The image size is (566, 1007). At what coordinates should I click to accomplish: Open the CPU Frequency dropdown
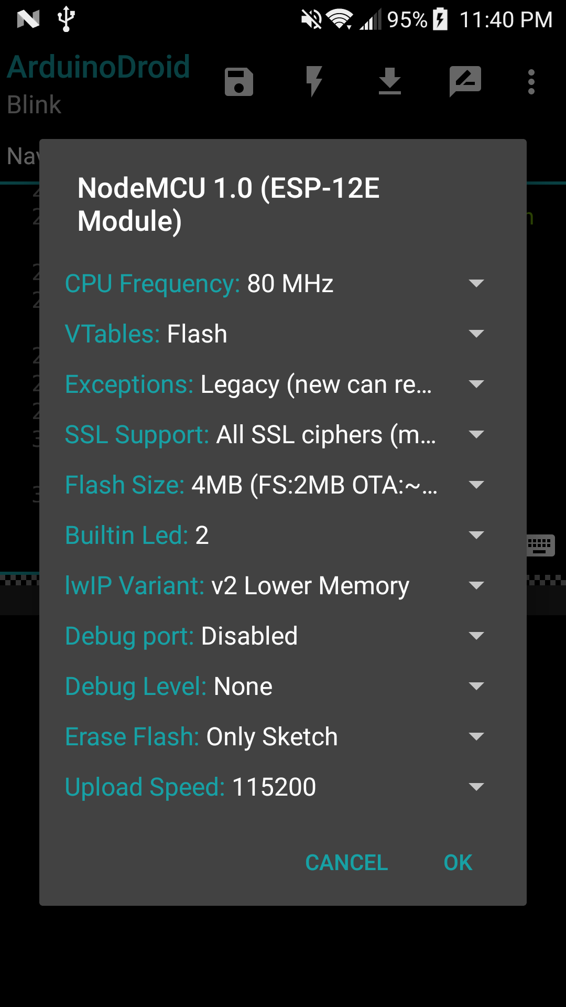tap(476, 283)
